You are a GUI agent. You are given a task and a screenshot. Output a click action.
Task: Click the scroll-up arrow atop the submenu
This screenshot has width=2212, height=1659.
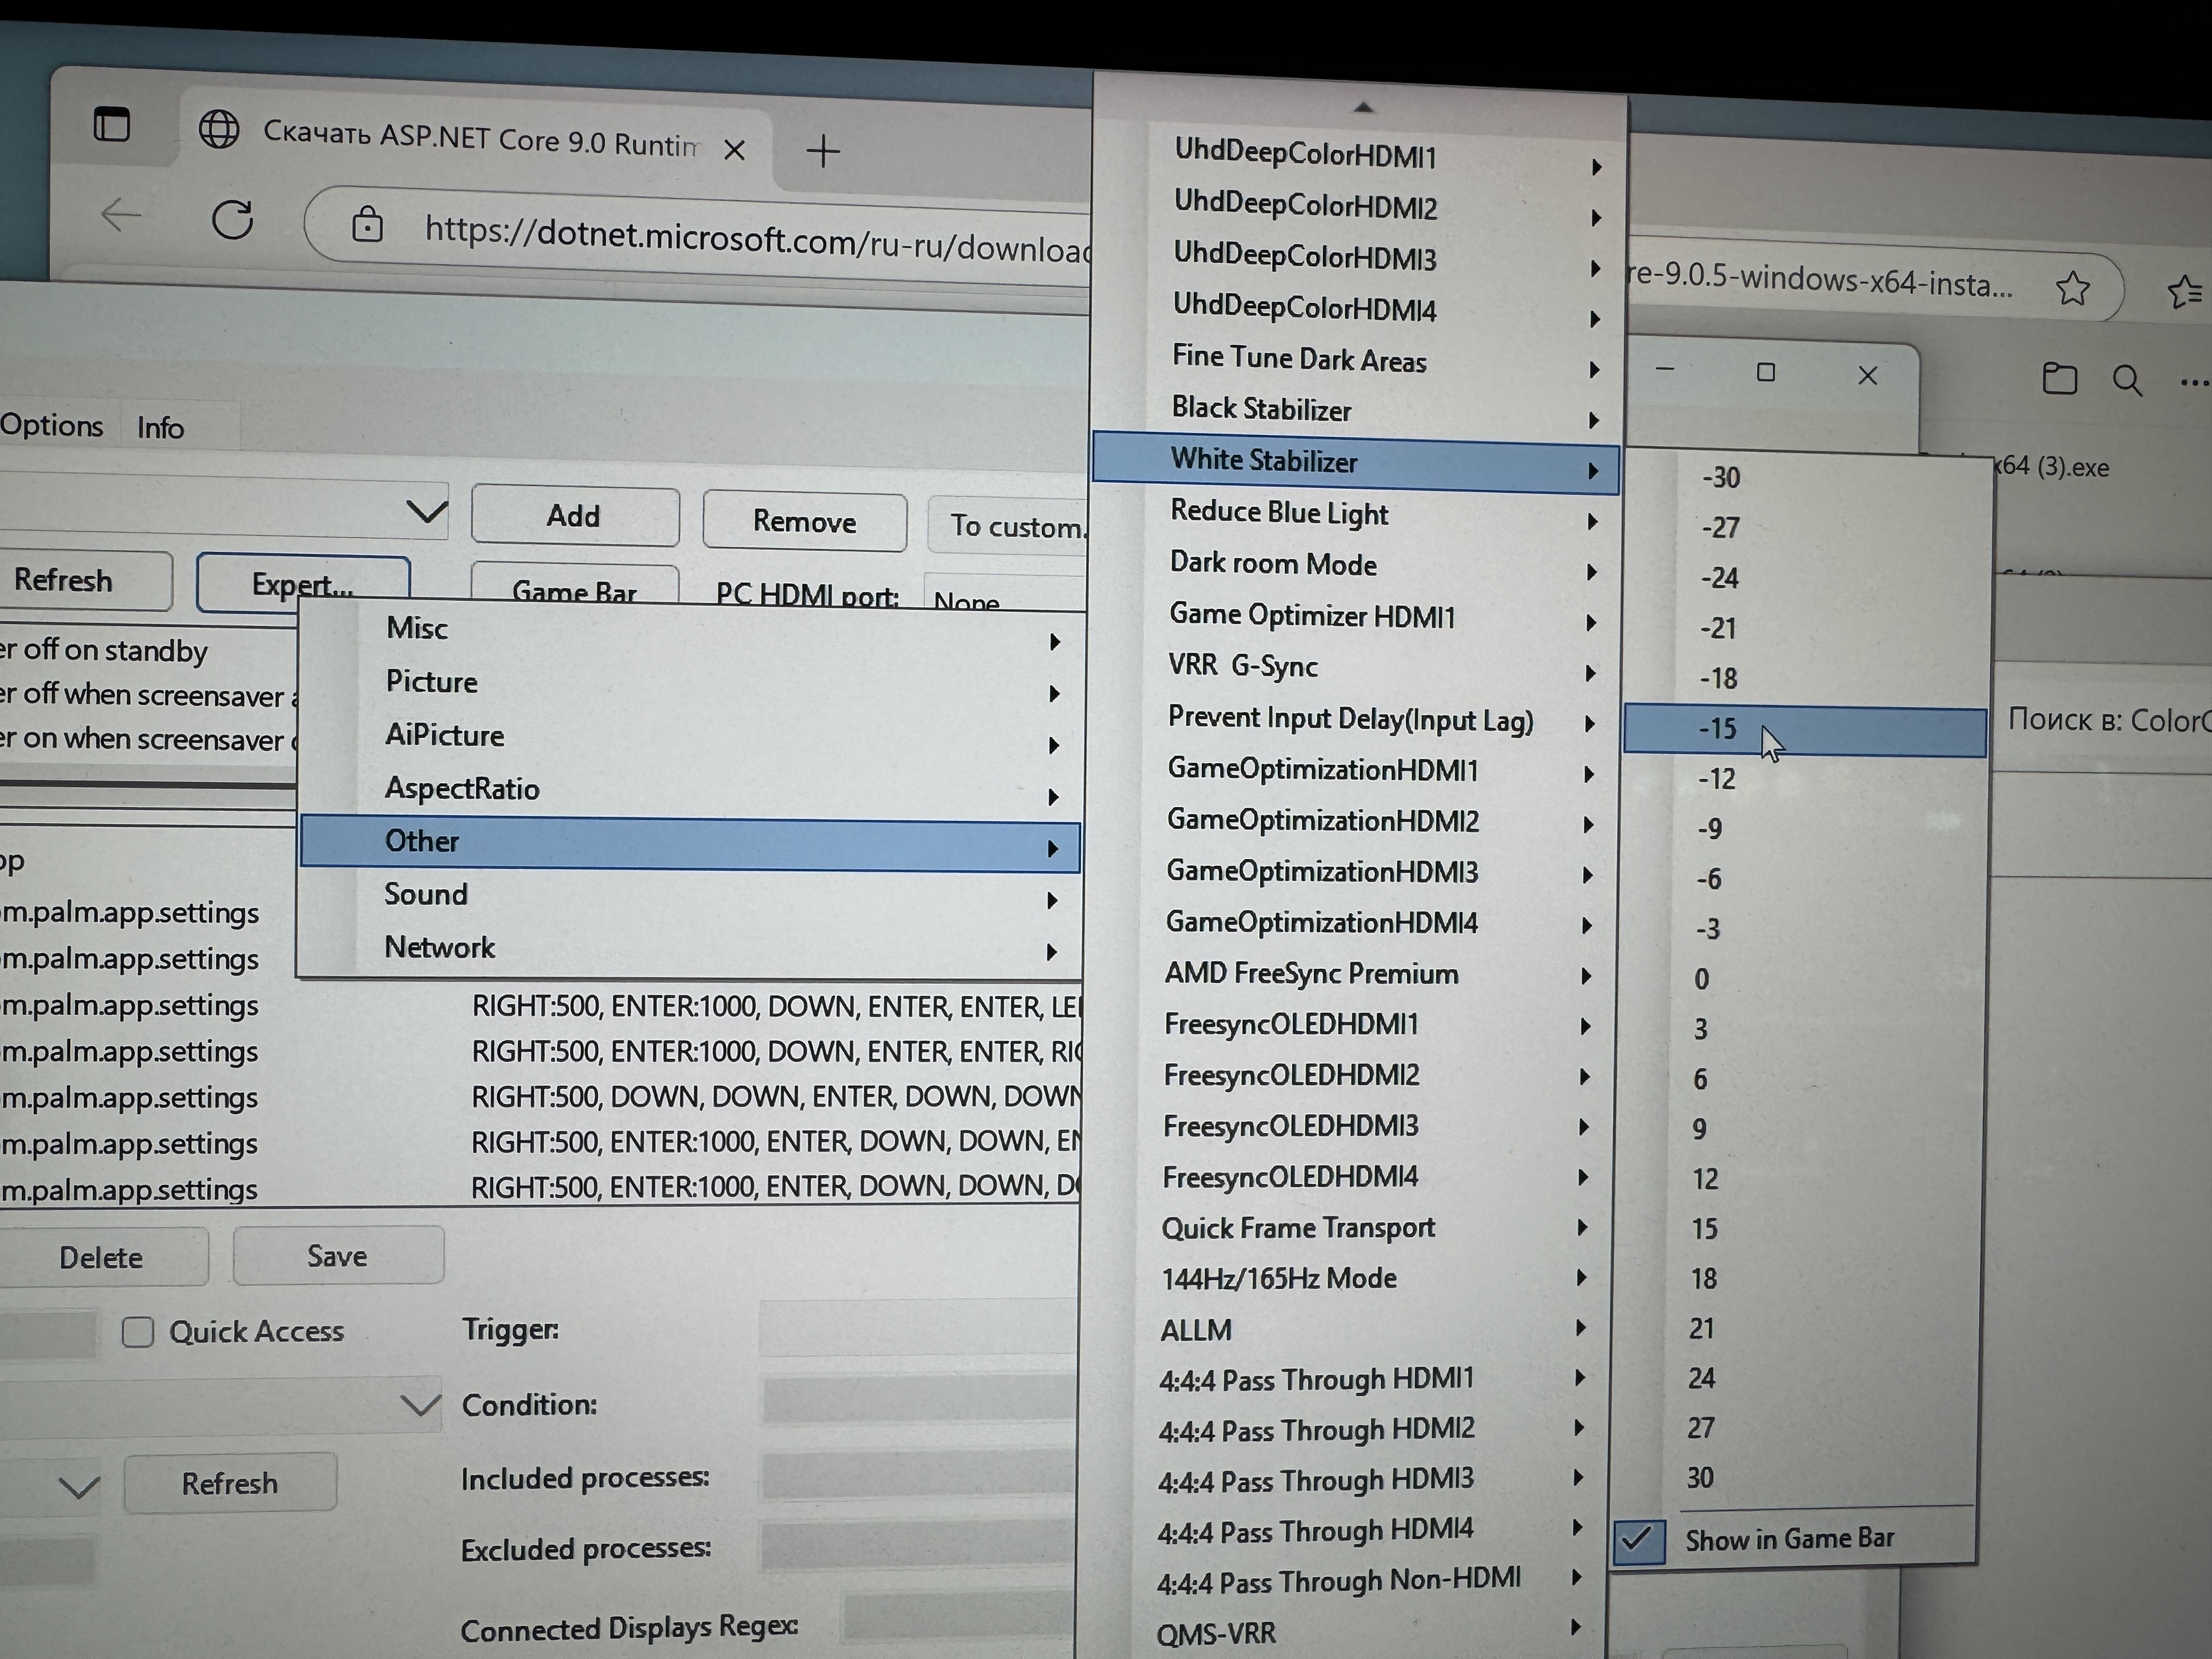coord(1362,107)
